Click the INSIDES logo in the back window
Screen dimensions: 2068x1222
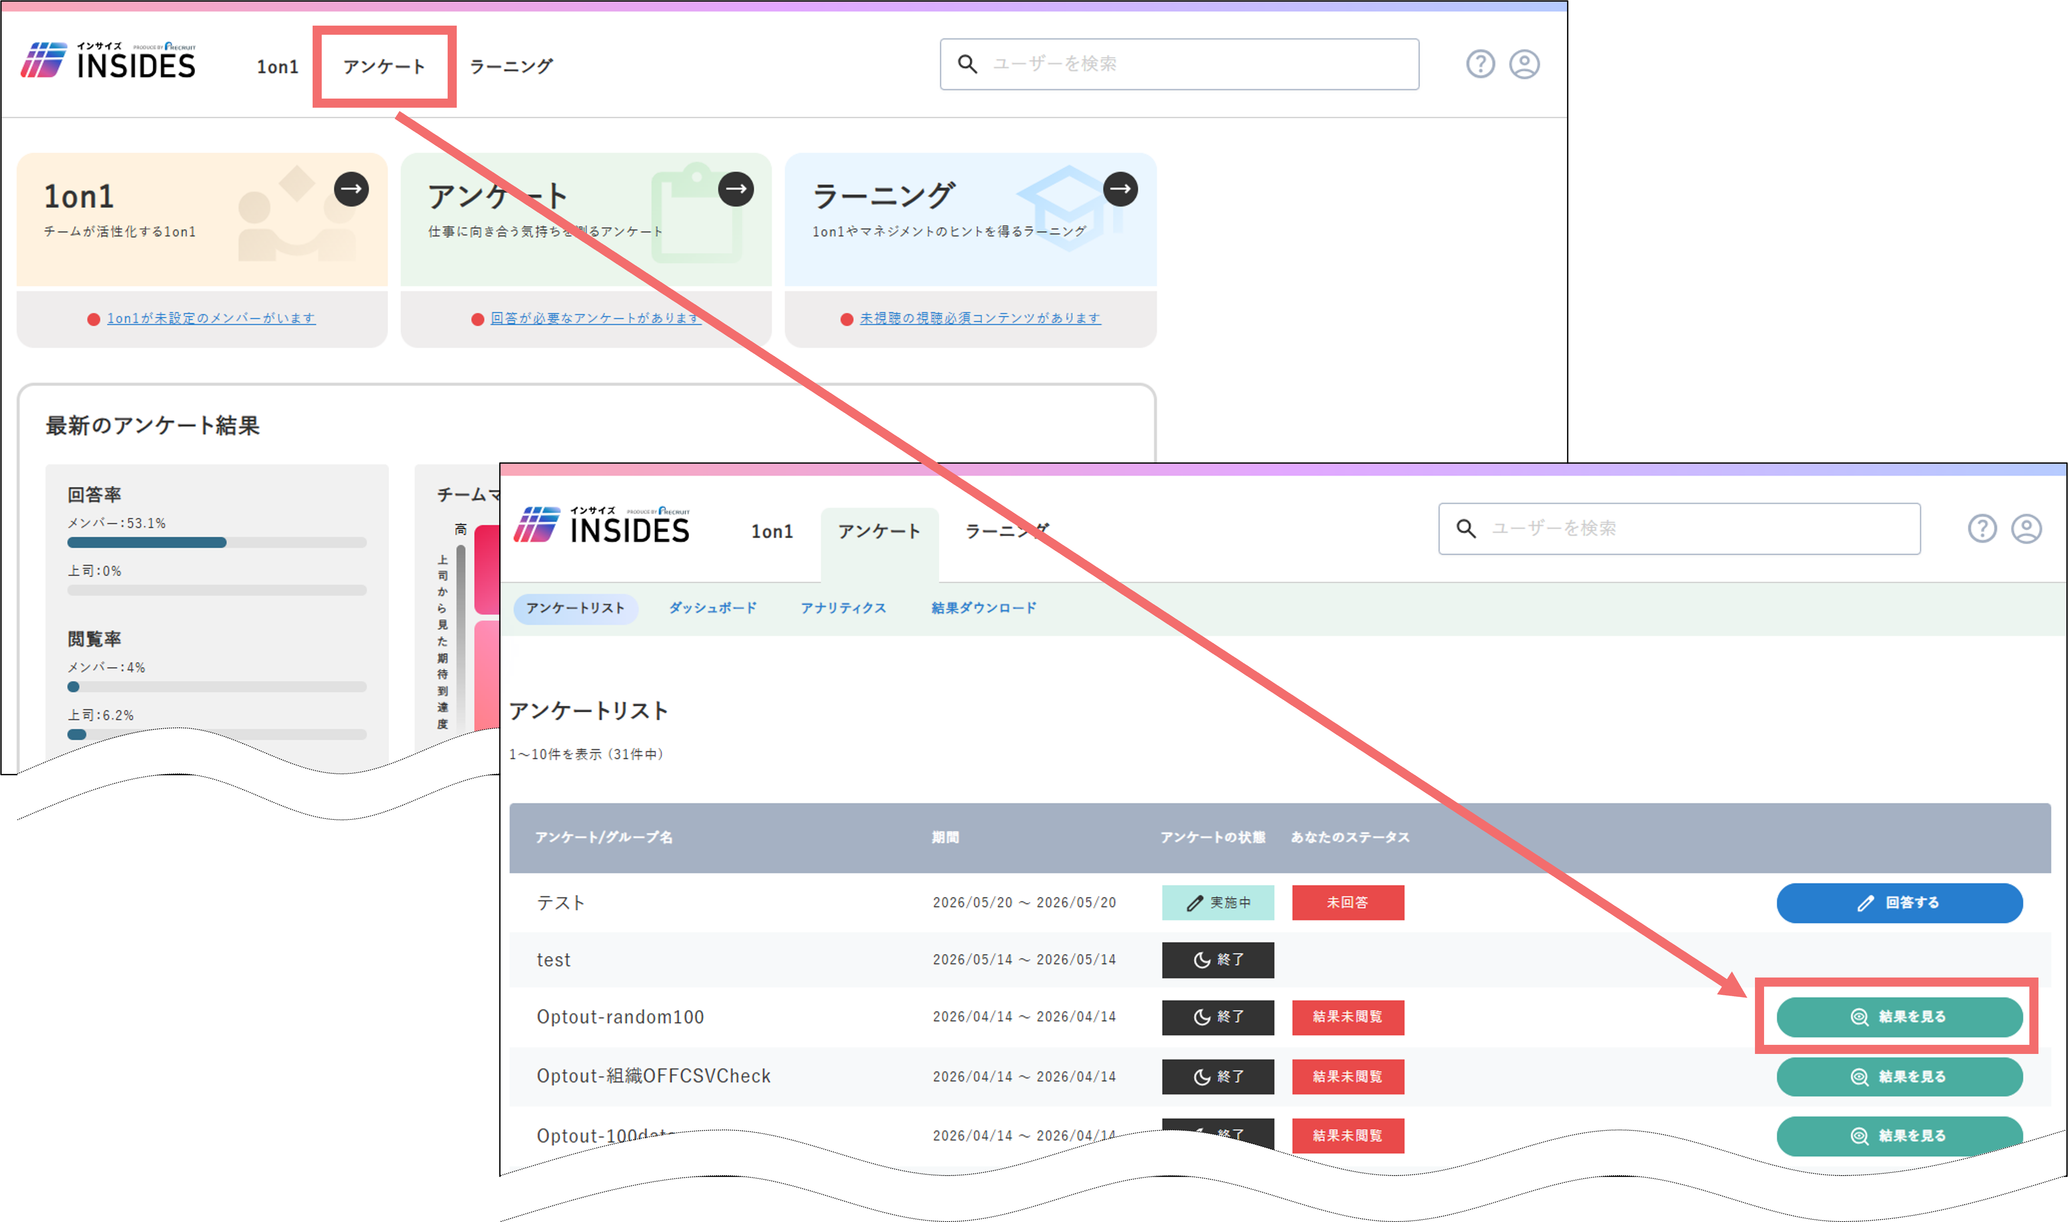(108, 61)
